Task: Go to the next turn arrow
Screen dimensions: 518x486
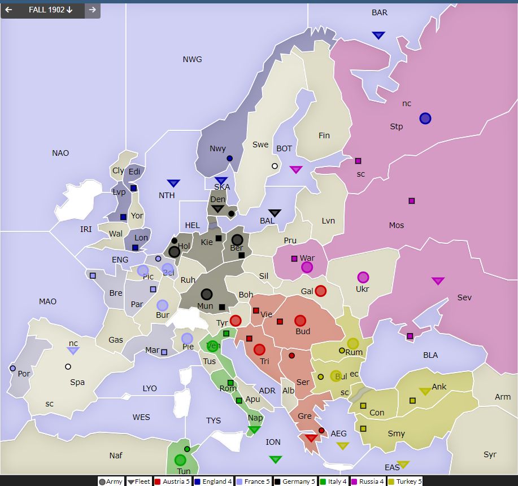Action: 93,10
